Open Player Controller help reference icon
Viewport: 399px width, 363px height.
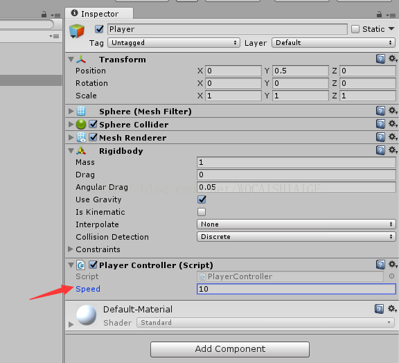click(x=380, y=265)
